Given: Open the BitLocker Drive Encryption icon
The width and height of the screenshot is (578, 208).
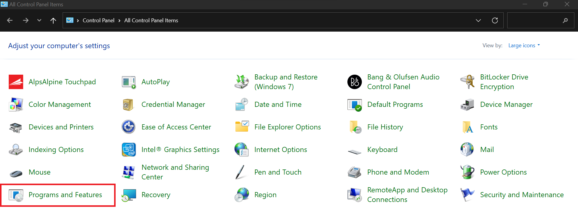Looking at the screenshot, I should coord(468,82).
